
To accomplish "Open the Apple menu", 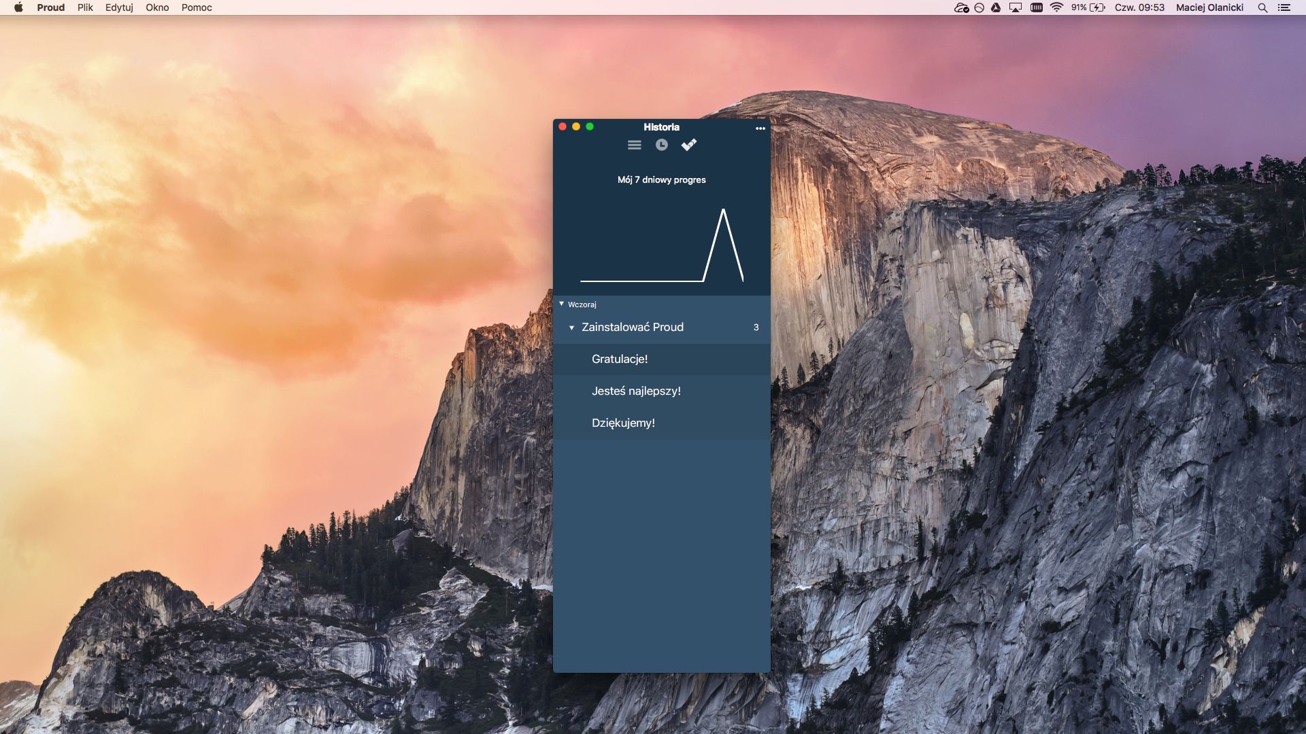I will pos(18,7).
